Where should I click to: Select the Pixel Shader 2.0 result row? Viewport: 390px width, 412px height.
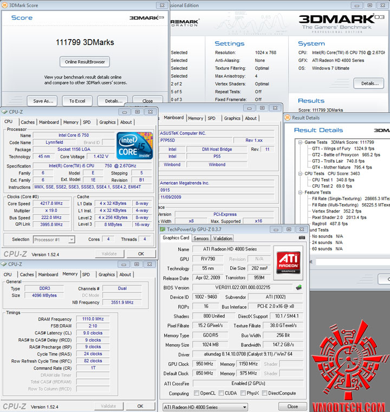point(339,217)
